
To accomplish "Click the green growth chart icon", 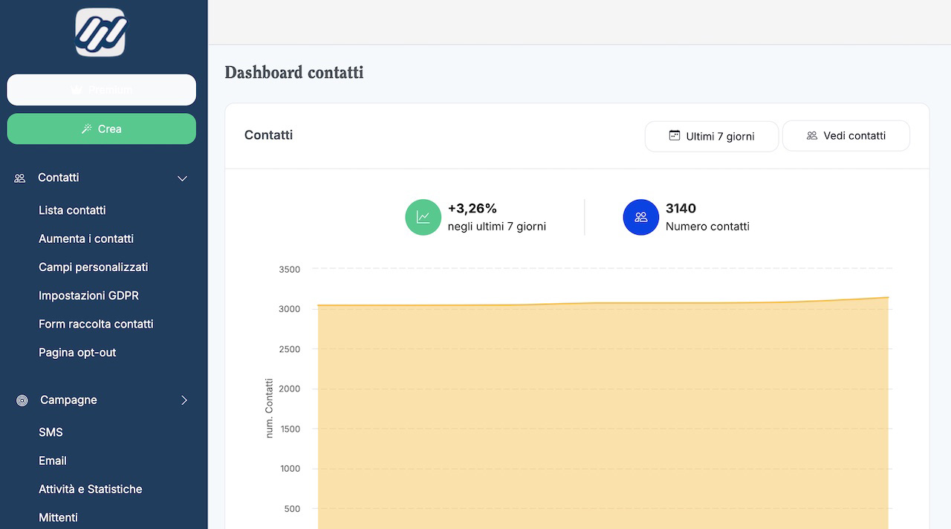I will click(x=423, y=217).
